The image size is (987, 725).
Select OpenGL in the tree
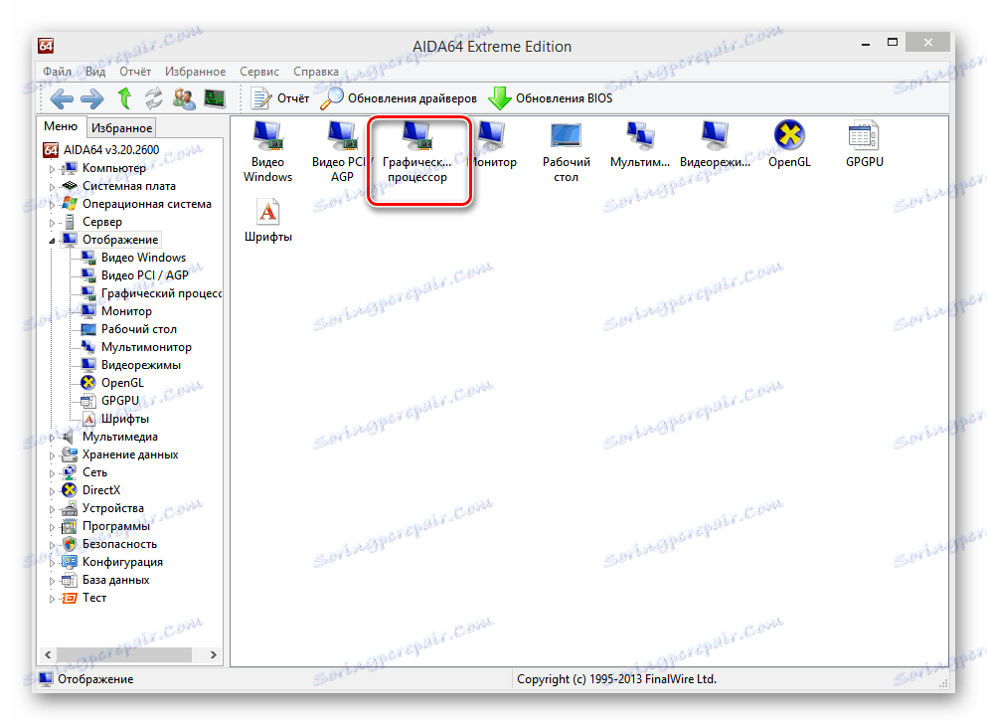point(113,383)
